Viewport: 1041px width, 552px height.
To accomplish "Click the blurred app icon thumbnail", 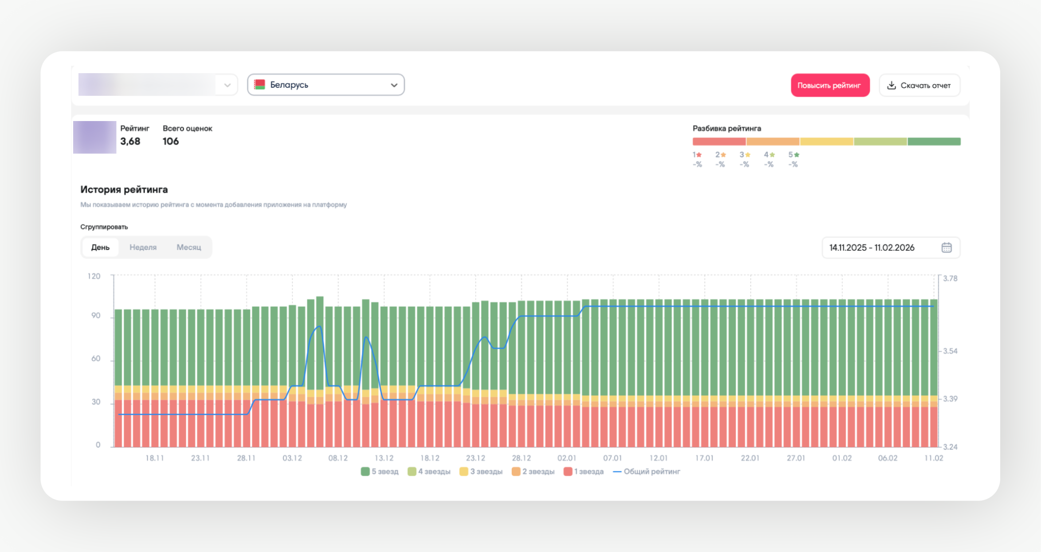I will [94, 137].
